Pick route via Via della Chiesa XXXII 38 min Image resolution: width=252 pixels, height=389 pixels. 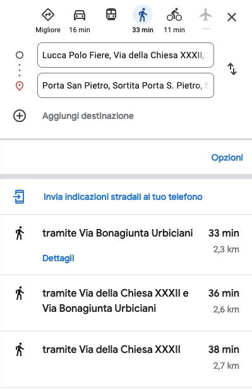coord(126,359)
